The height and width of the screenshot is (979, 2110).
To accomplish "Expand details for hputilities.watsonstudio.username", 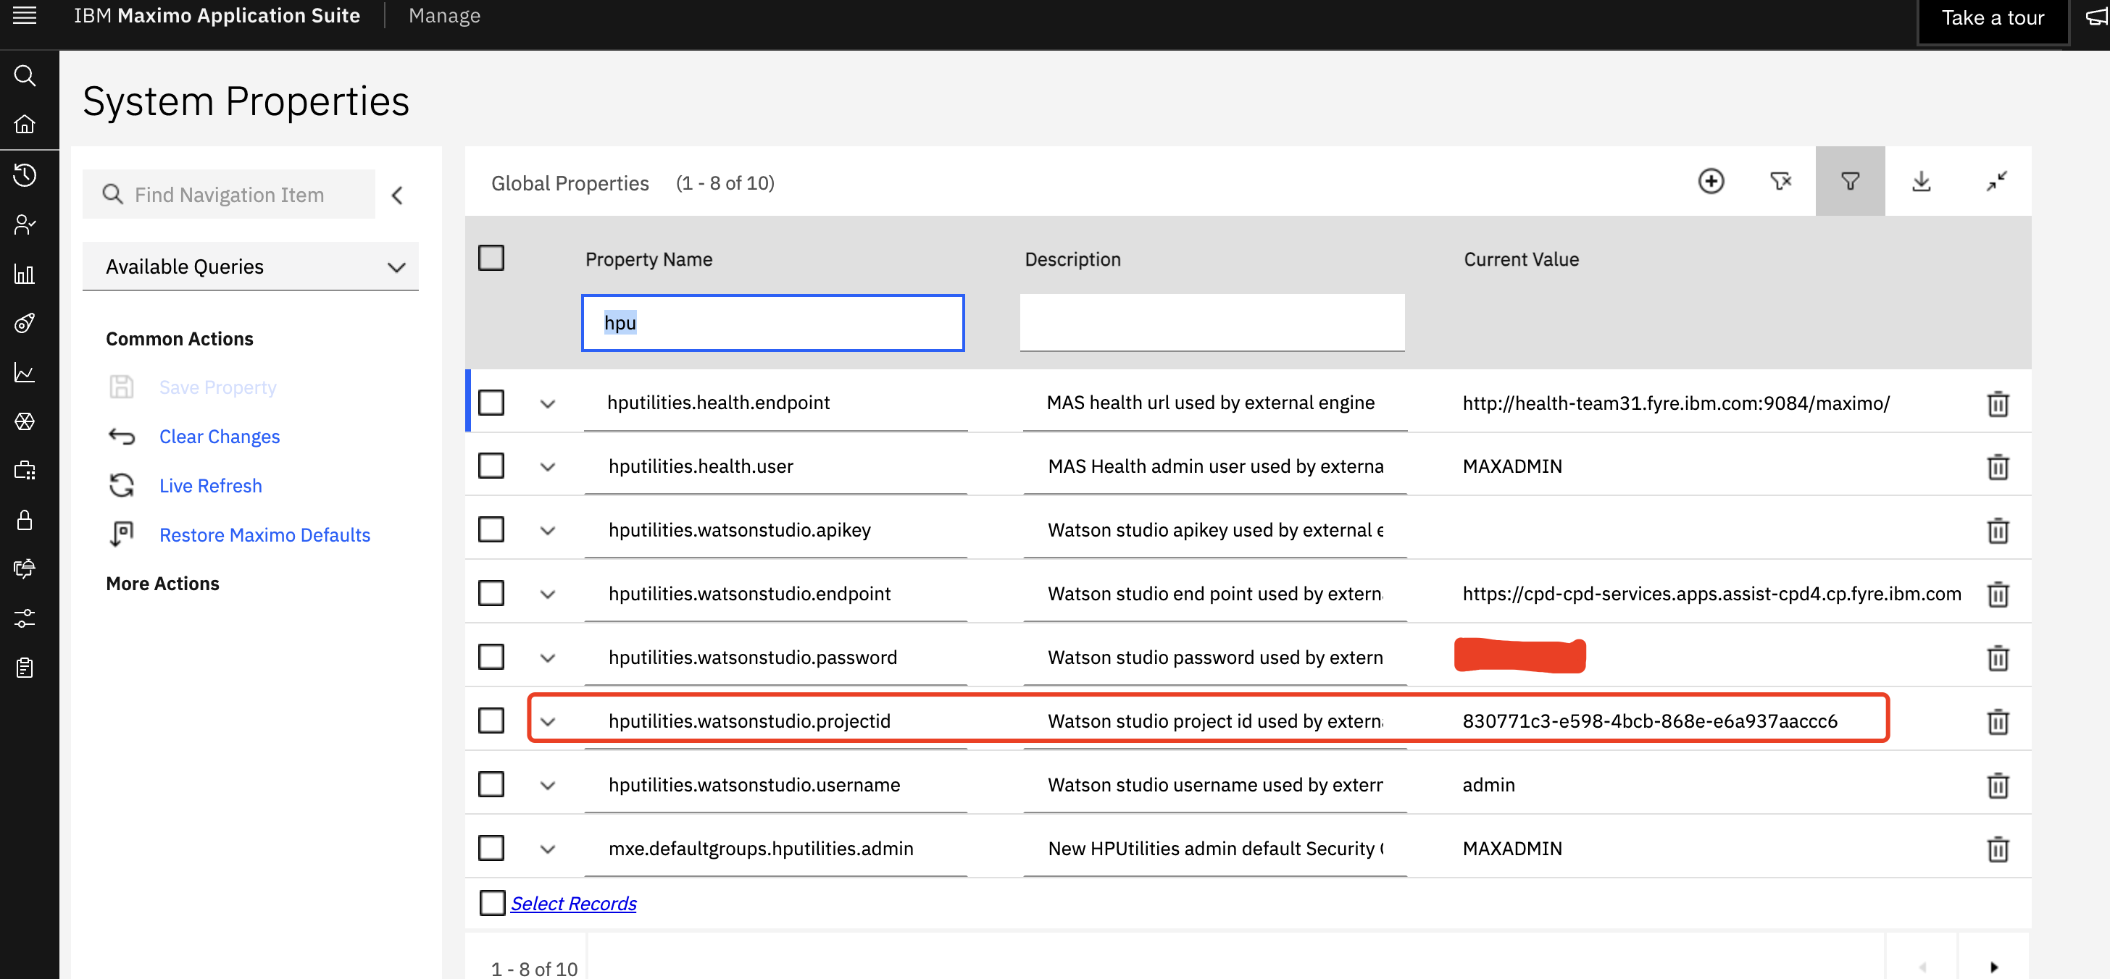I will (x=548, y=786).
